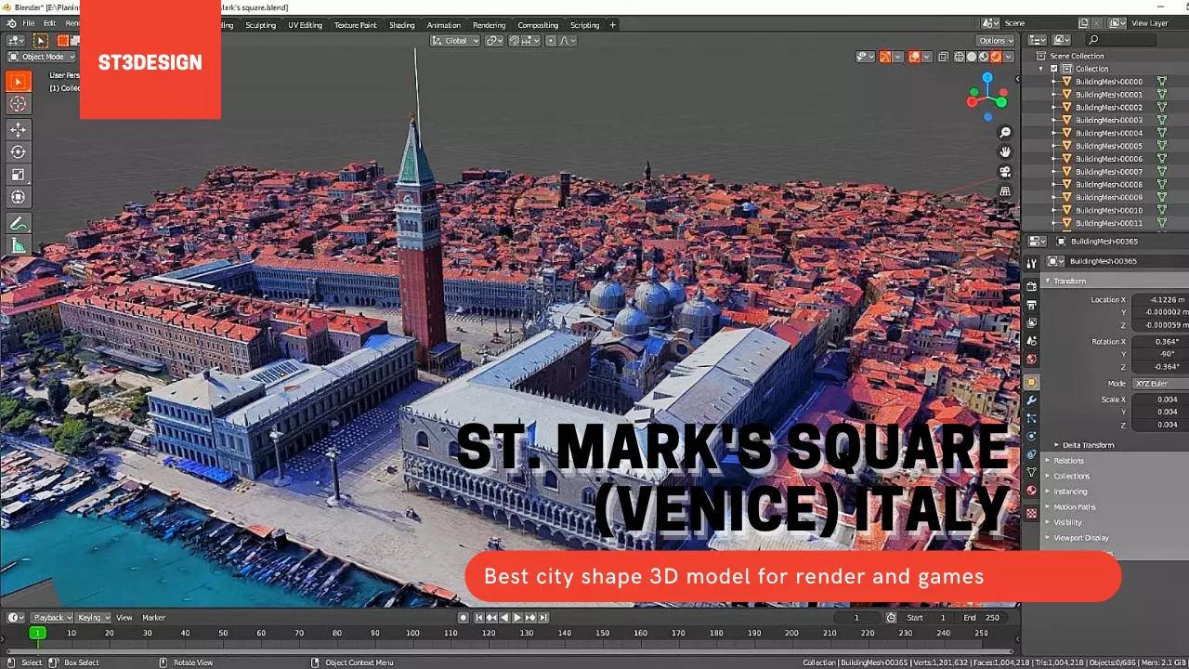
Task: Expand BuildingMesh-00000 in the outliner
Action: [1054, 82]
